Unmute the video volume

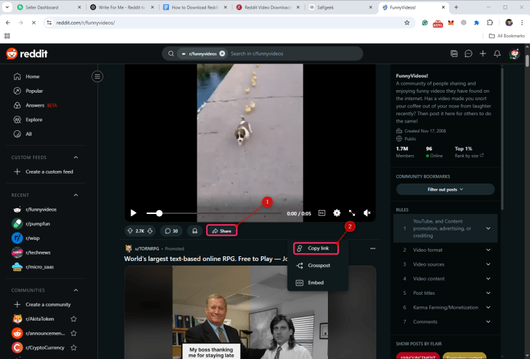tap(367, 213)
